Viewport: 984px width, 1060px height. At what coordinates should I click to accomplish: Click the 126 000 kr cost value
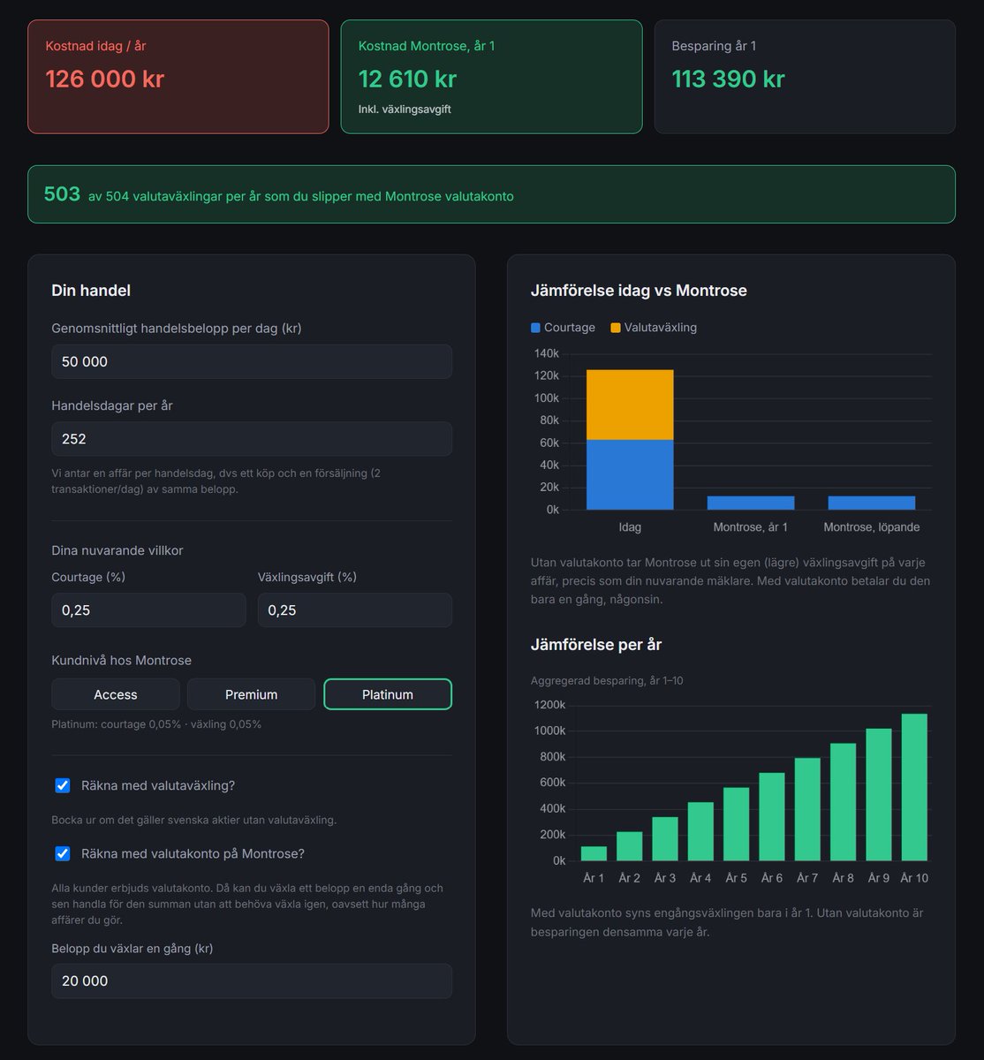tap(105, 79)
